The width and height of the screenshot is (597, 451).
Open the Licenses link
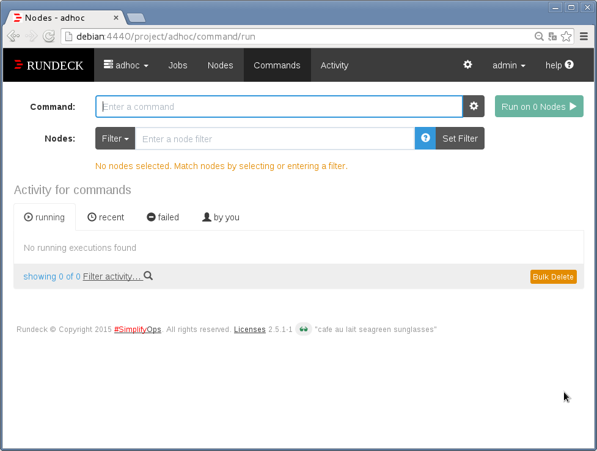coord(250,330)
